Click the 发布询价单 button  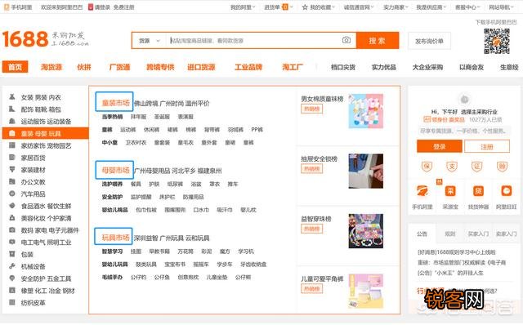pyautogui.click(x=429, y=41)
